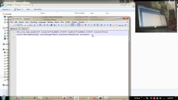The height and width of the screenshot is (100, 178).
Task: Open the Windows Start button
Action: pos(3,98)
